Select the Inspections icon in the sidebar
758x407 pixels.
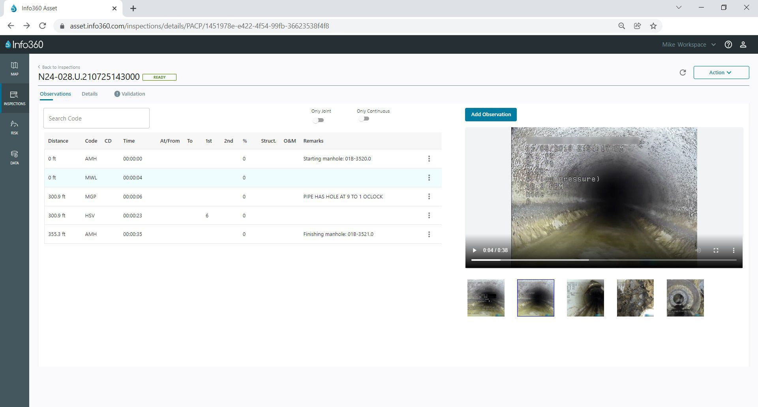pyautogui.click(x=14, y=98)
